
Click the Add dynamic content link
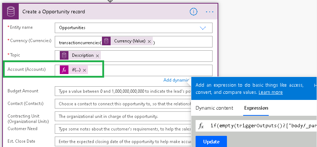(x=176, y=80)
